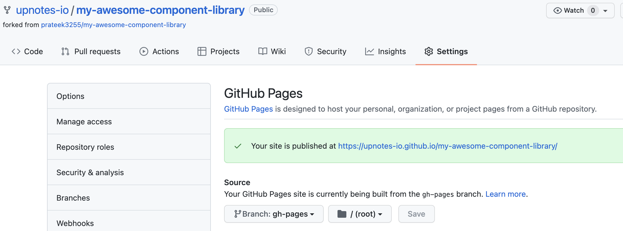Click the Source section heading
This screenshot has width=623, height=231.
(237, 182)
